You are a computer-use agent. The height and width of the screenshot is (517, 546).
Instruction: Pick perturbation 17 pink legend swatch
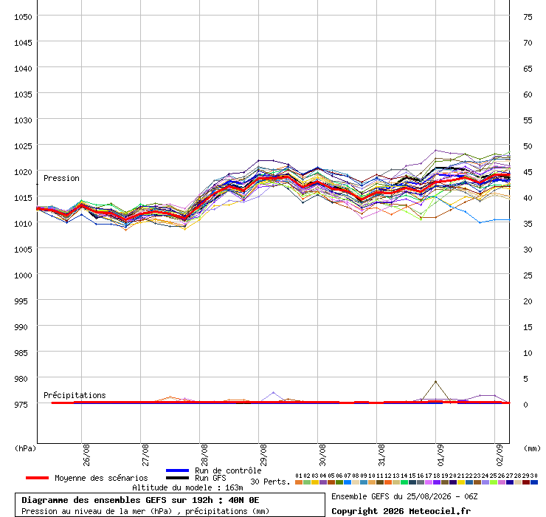coord(428,482)
